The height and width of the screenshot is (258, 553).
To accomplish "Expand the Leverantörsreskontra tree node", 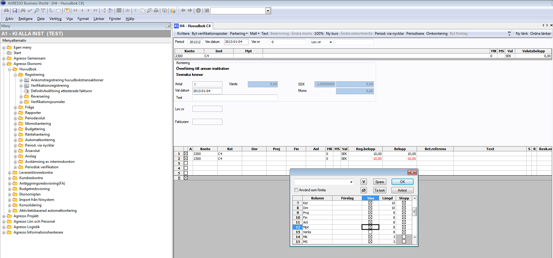I will click(x=10, y=173).
